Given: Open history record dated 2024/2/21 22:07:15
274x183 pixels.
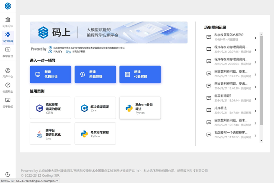Looking at the screenshot, I should coord(231,49).
